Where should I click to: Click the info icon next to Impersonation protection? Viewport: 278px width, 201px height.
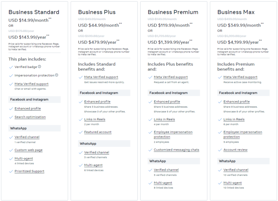tap(56, 75)
